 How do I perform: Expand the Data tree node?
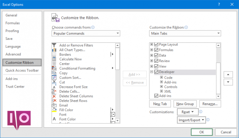click(x=152, y=55)
